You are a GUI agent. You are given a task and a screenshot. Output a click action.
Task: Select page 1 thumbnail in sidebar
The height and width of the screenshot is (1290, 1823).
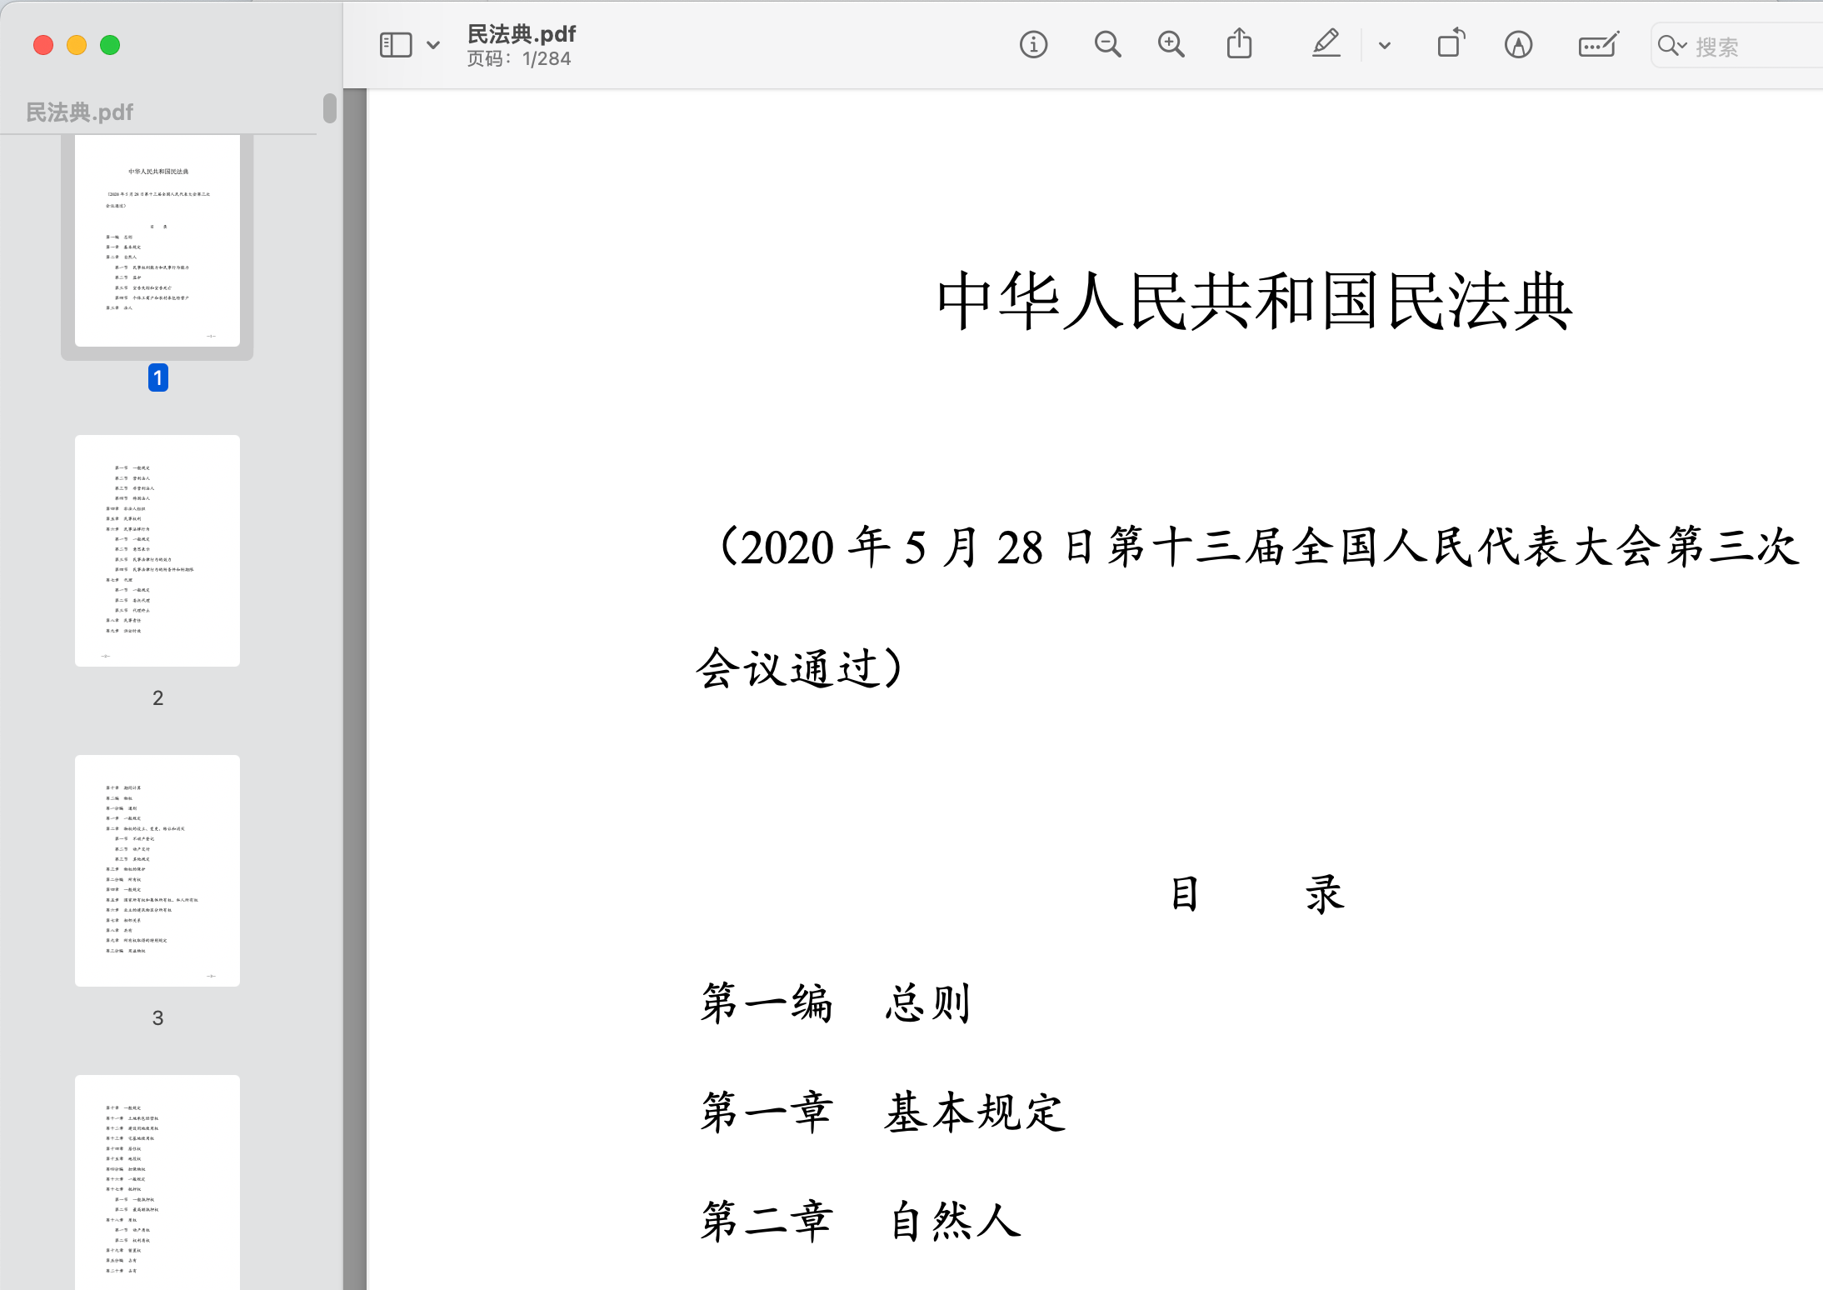157,241
